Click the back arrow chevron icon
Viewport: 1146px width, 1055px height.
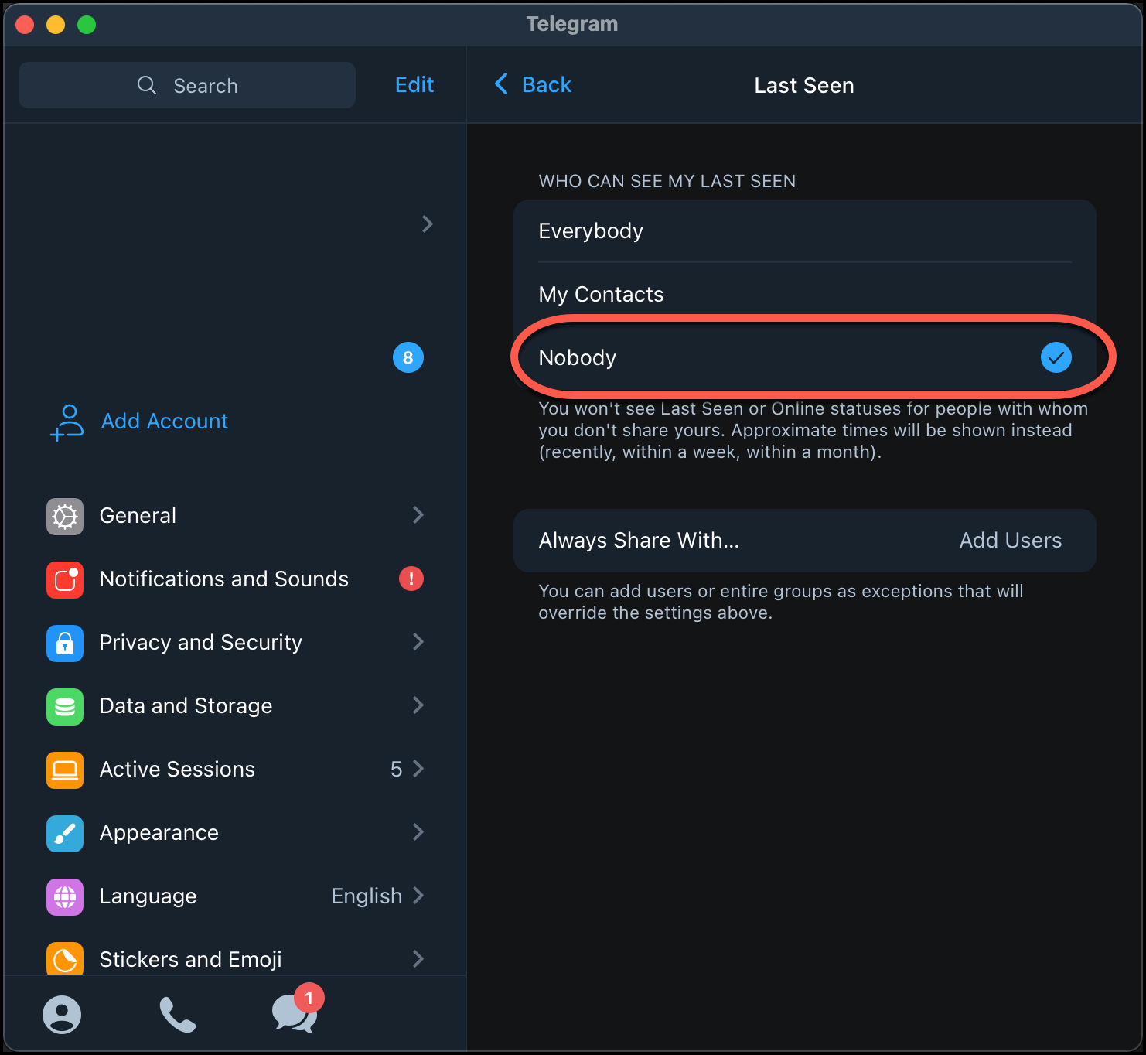point(501,84)
